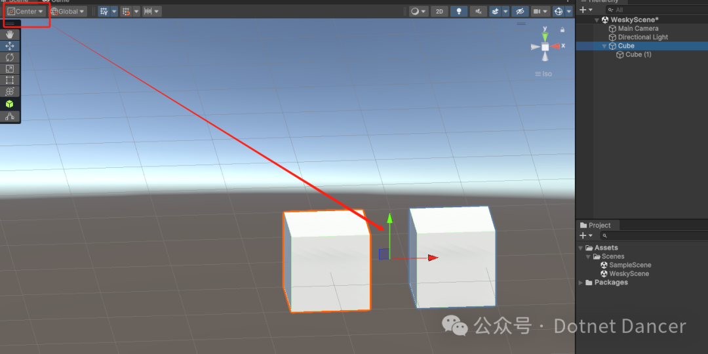The width and height of the screenshot is (708, 354).
Task: Switch projection via the Iso label
Action: [543, 73]
